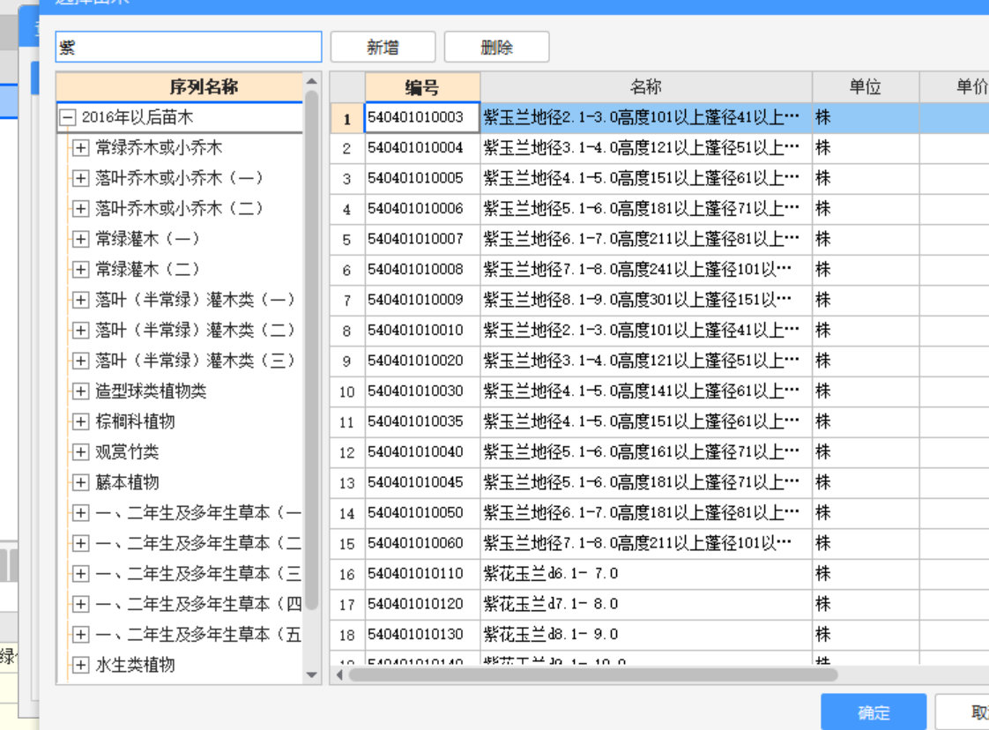The height and width of the screenshot is (730, 989).
Task: Select code cell 540401010009
Action: [422, 300]
